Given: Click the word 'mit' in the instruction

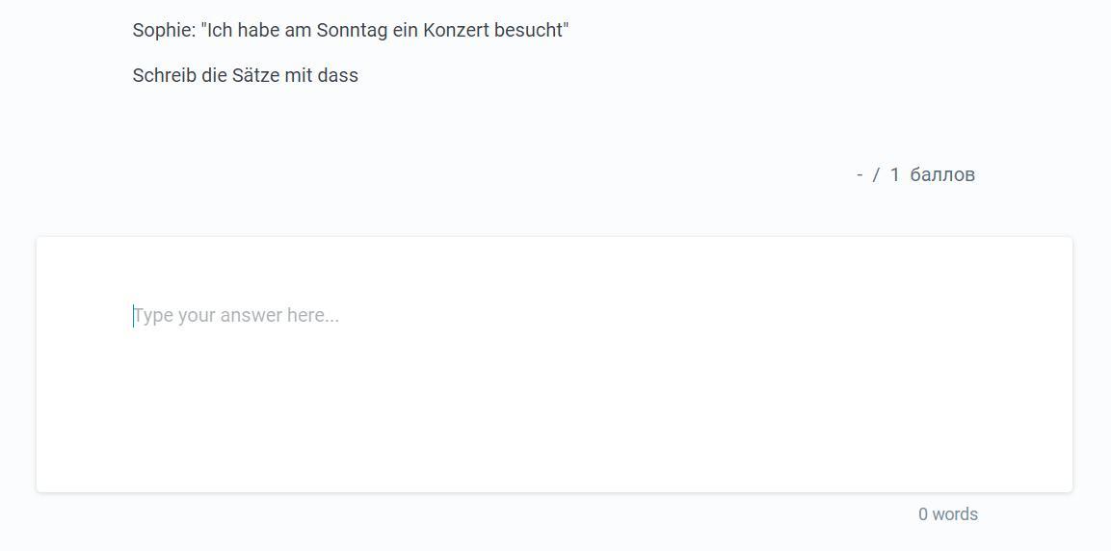Looking at the screenshot, I should click(298, 75).
